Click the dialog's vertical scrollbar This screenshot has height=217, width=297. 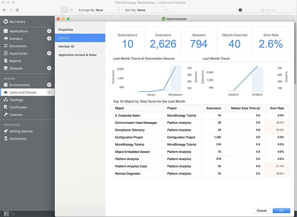296,53
